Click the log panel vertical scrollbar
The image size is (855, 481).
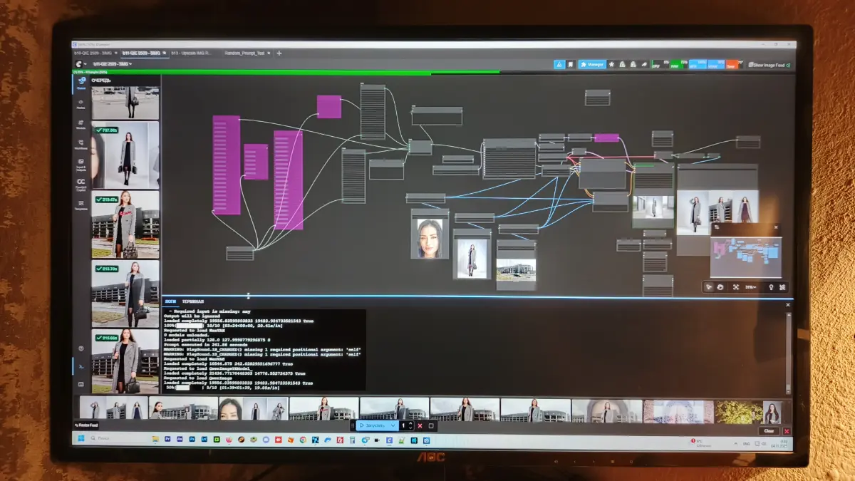[x=788, y=353]
